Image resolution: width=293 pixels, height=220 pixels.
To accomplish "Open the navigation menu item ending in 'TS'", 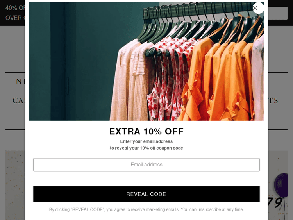I will (x=273, y=100).
